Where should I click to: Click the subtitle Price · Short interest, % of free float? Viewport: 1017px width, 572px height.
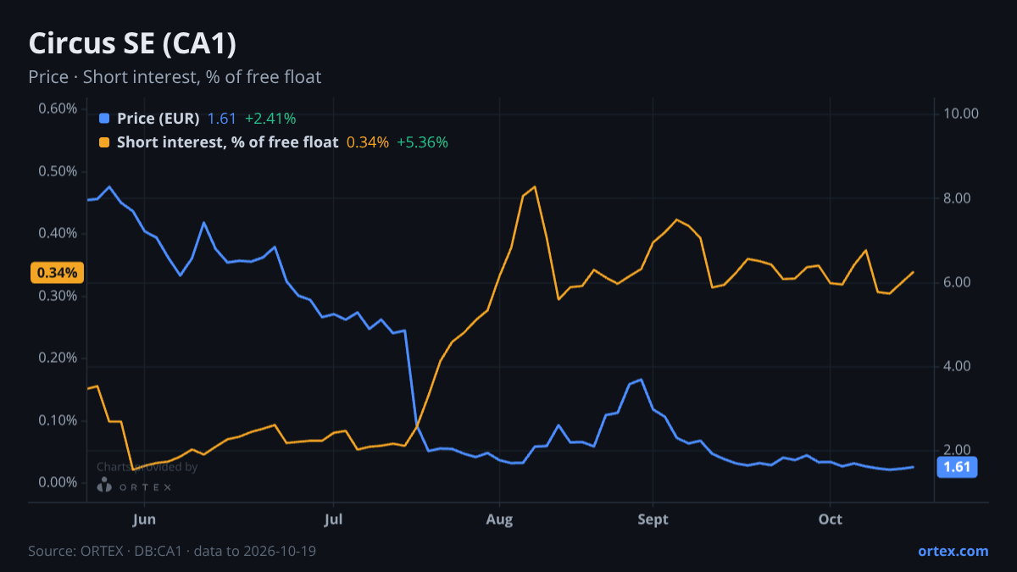[x=175, y=77]
